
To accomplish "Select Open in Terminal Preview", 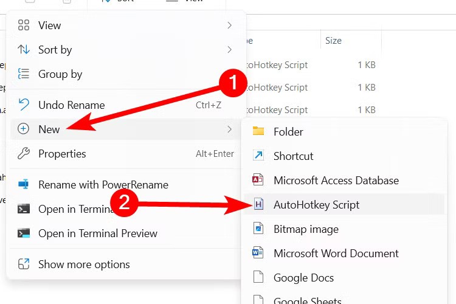I will pyautogui.click(x=125, y=233).
